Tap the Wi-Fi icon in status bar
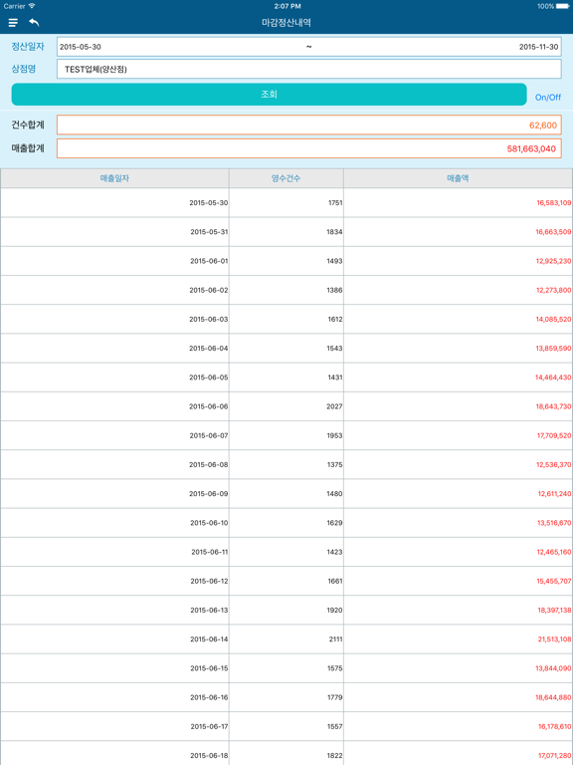This screenshot has height=765, width=573. click(x=32, y=6)
